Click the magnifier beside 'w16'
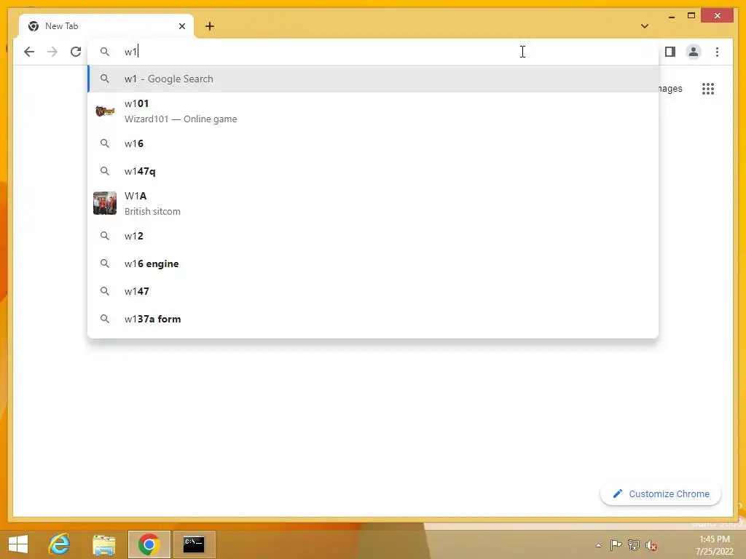The image size is (746, 559). pos(105,143)
